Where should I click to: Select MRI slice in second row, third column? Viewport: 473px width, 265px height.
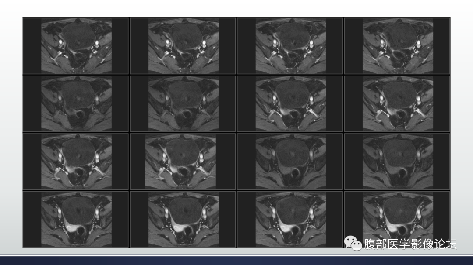pos(290,104)
